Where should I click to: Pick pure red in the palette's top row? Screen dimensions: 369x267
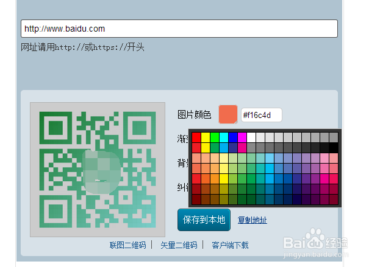[196, 137]
